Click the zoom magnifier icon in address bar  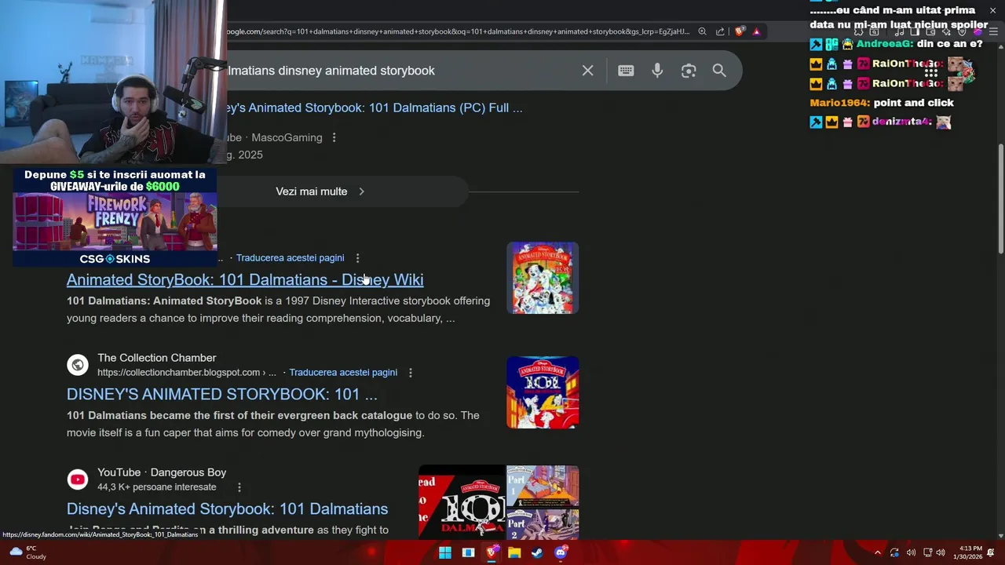pyautogui.click(x=702, y=31)
